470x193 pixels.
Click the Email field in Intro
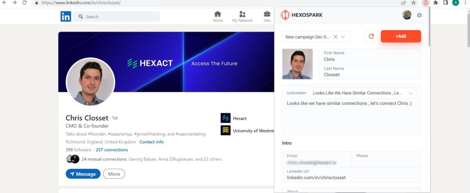click(317, 160)
